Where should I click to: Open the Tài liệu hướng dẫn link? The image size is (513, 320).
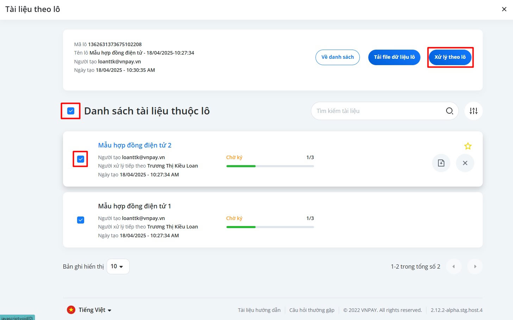point(259,310)
